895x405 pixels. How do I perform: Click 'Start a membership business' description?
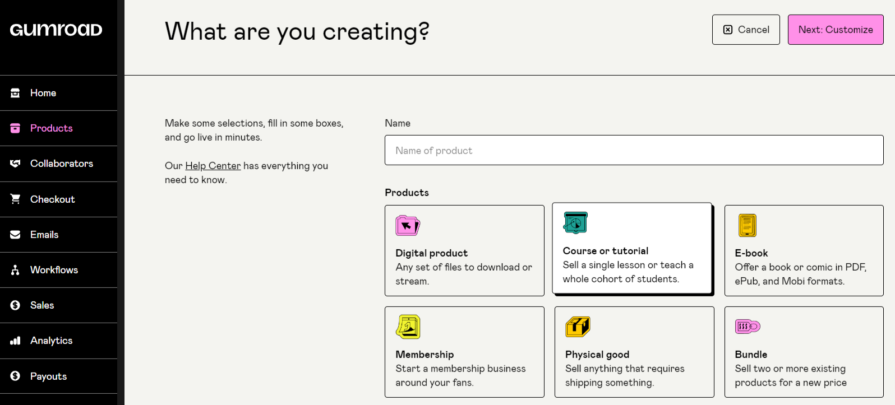(x=460, y=375)
